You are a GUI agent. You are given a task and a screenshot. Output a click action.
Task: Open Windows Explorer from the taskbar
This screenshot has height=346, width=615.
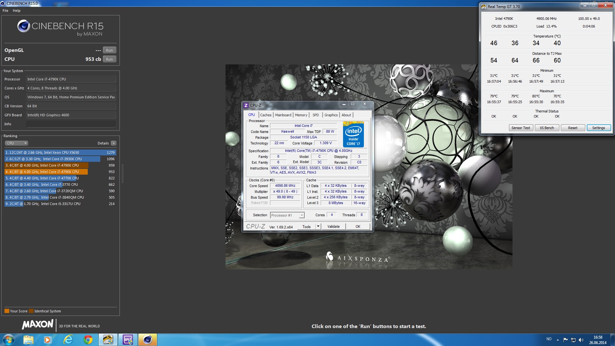(28, 340)
